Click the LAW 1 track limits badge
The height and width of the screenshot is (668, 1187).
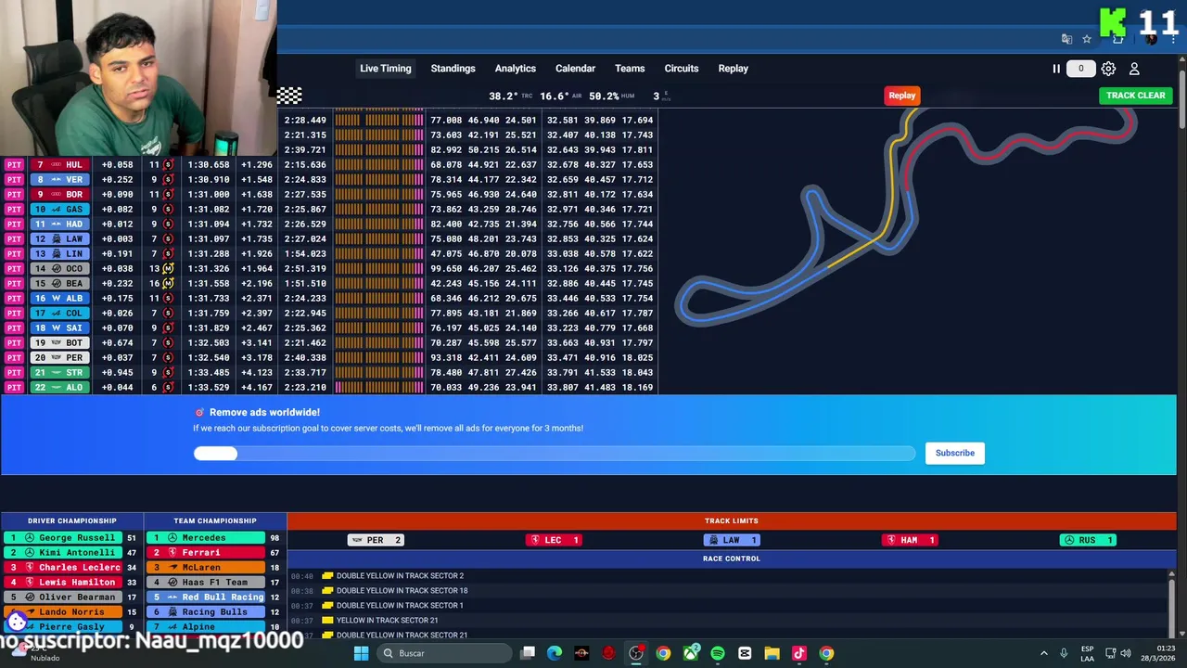pos(732,540)
